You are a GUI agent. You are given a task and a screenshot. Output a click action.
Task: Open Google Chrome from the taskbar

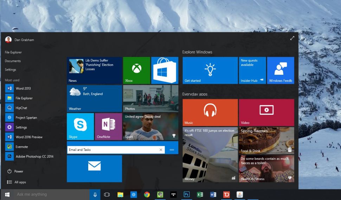pos(147,195)
